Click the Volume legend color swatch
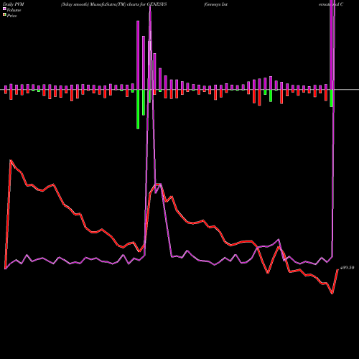The image size is (359, 359). coord(4,9)
